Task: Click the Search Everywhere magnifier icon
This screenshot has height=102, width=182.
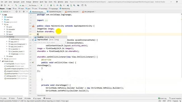Action: (x=86, y=5)
